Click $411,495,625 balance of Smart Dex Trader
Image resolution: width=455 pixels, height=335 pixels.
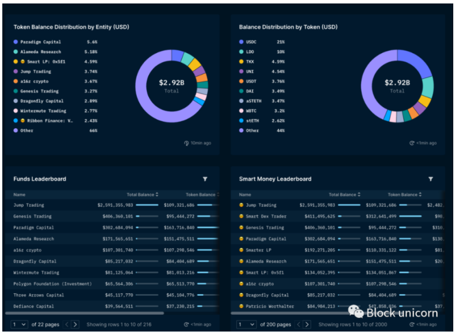click(320, 216)
